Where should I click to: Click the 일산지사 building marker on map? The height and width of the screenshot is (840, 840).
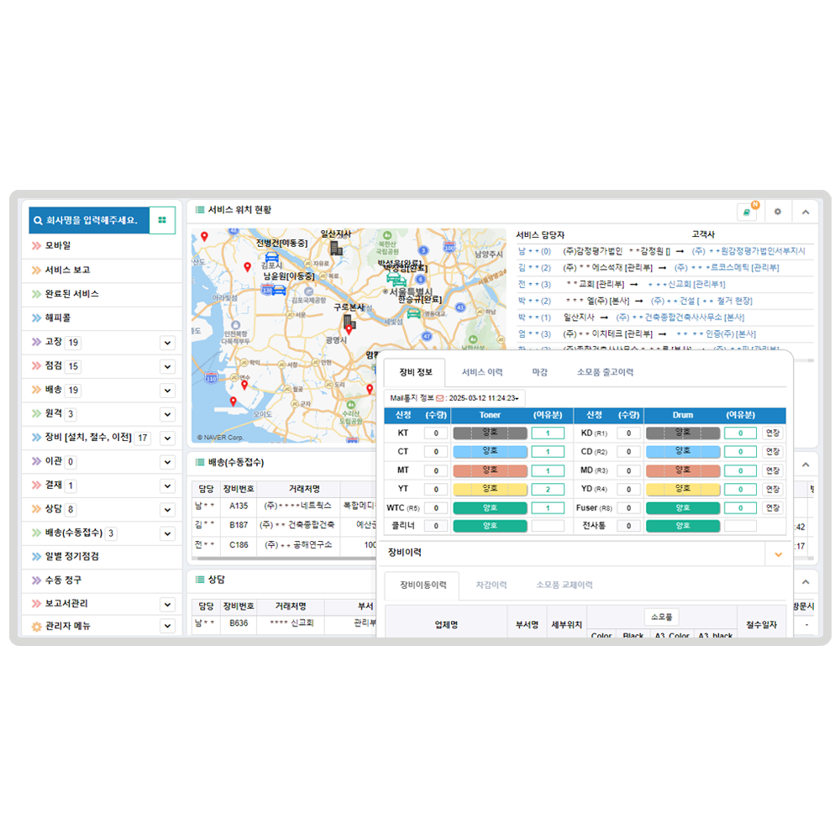pyautogui.click(x=335, y=248)
